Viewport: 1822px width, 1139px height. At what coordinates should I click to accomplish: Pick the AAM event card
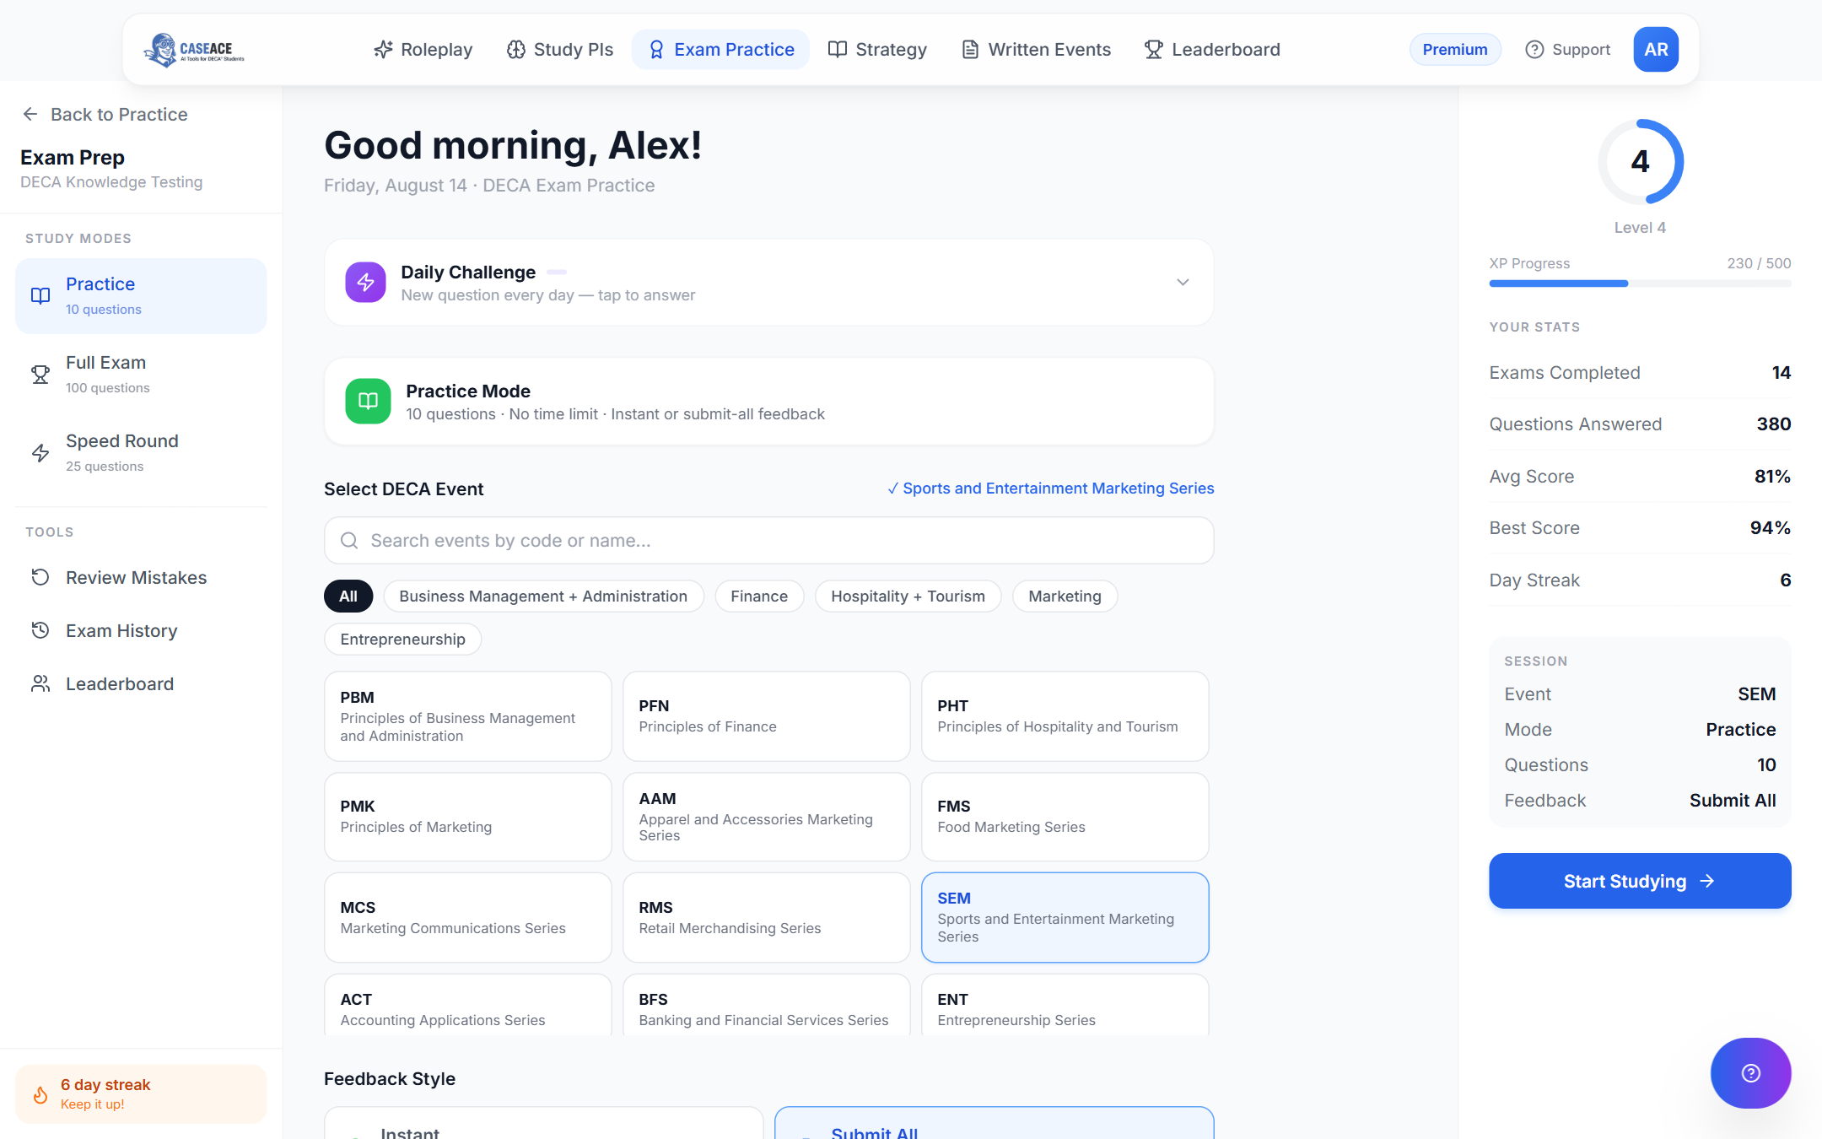click(766, 817)
